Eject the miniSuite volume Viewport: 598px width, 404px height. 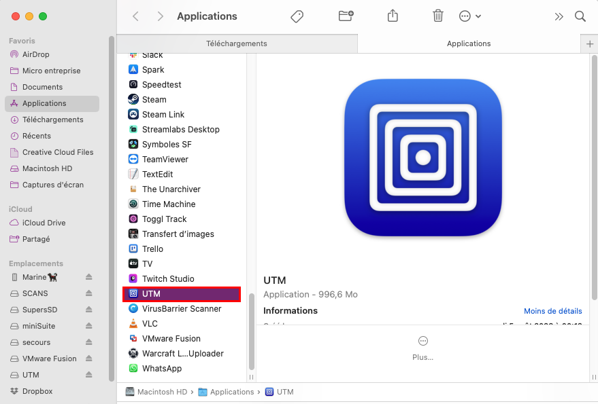[x=89, y=326]
